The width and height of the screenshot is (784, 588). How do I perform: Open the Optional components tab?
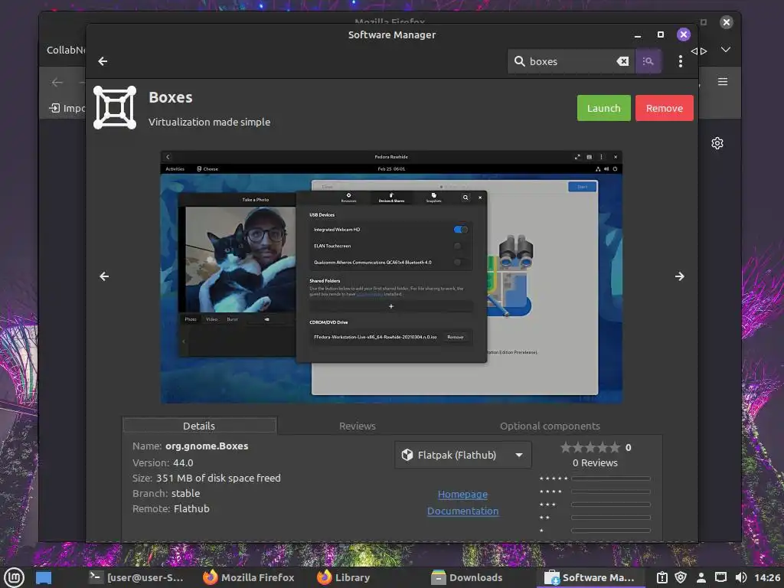pyautogui.click(x=550, y=426)
